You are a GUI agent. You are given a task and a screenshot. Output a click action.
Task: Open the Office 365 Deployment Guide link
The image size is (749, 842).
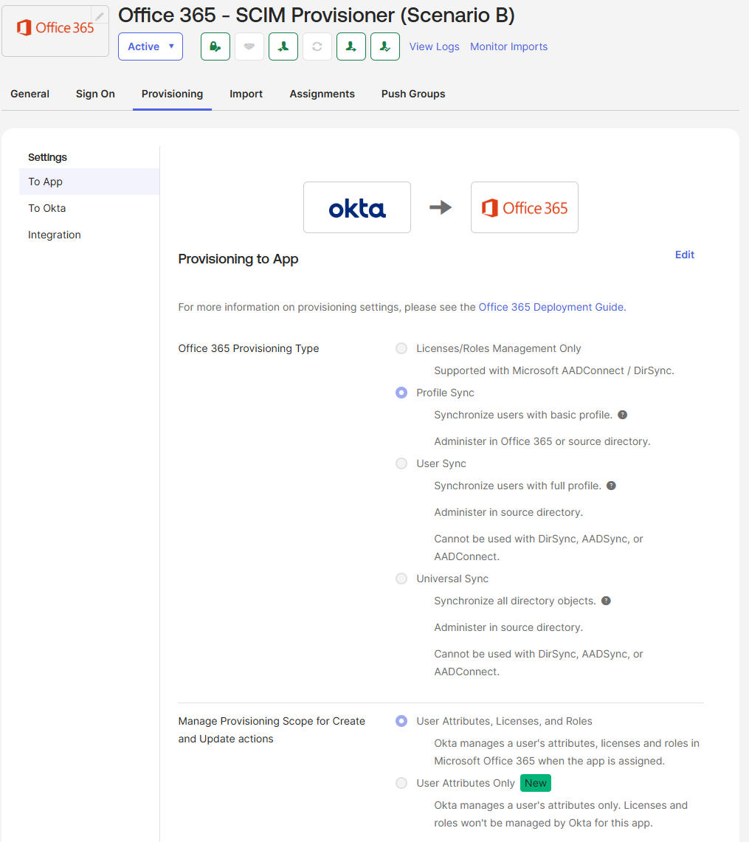(x=551, y=307)
